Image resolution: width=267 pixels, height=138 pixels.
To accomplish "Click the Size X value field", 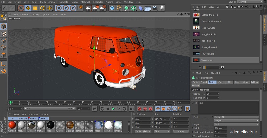I will [161, 119].
